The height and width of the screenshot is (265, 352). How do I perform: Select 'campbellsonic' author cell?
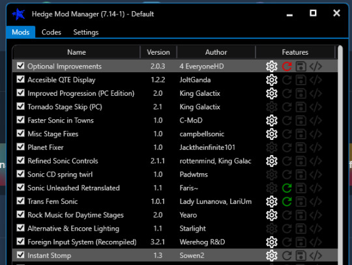[202, 134]
